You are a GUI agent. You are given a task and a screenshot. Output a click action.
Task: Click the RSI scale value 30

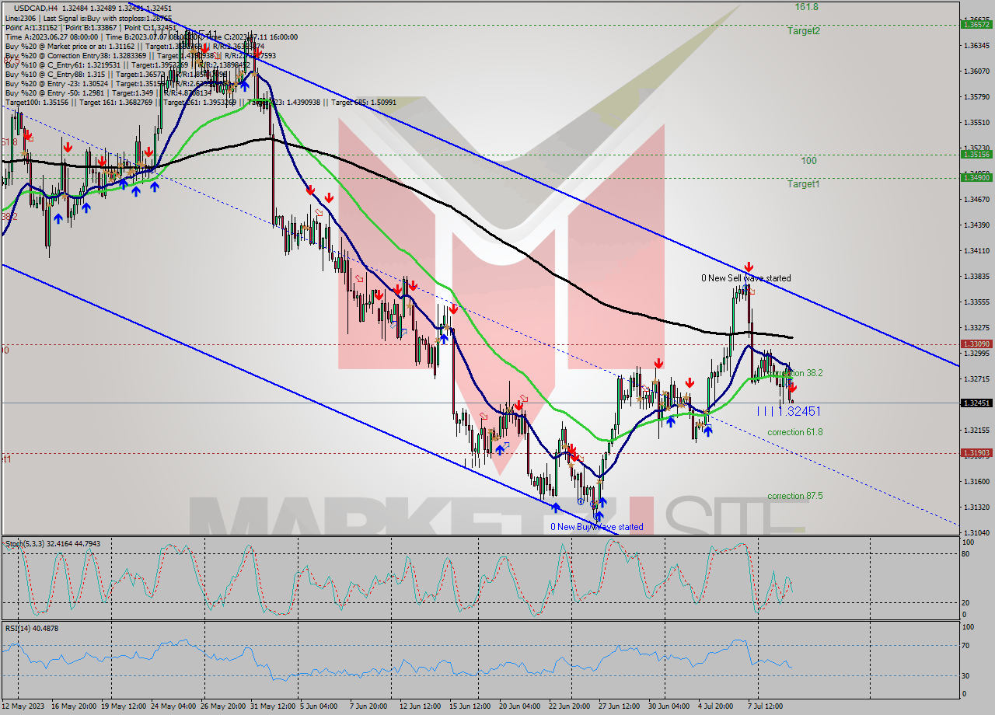[x=965, y=675]
